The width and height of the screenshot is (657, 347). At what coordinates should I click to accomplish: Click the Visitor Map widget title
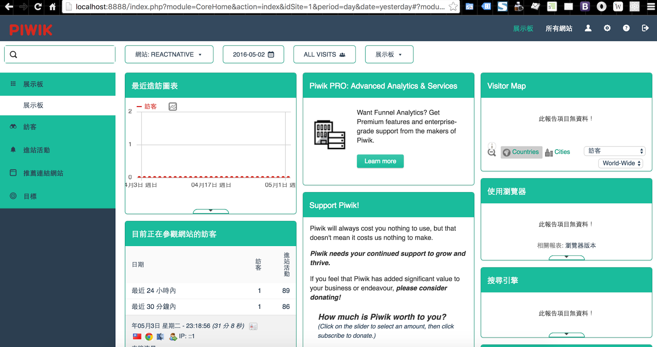click(506, 86)
